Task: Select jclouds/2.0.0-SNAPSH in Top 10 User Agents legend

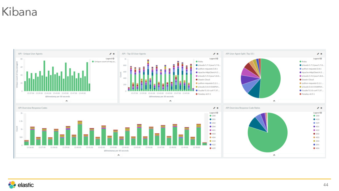Action: [208, 87]
